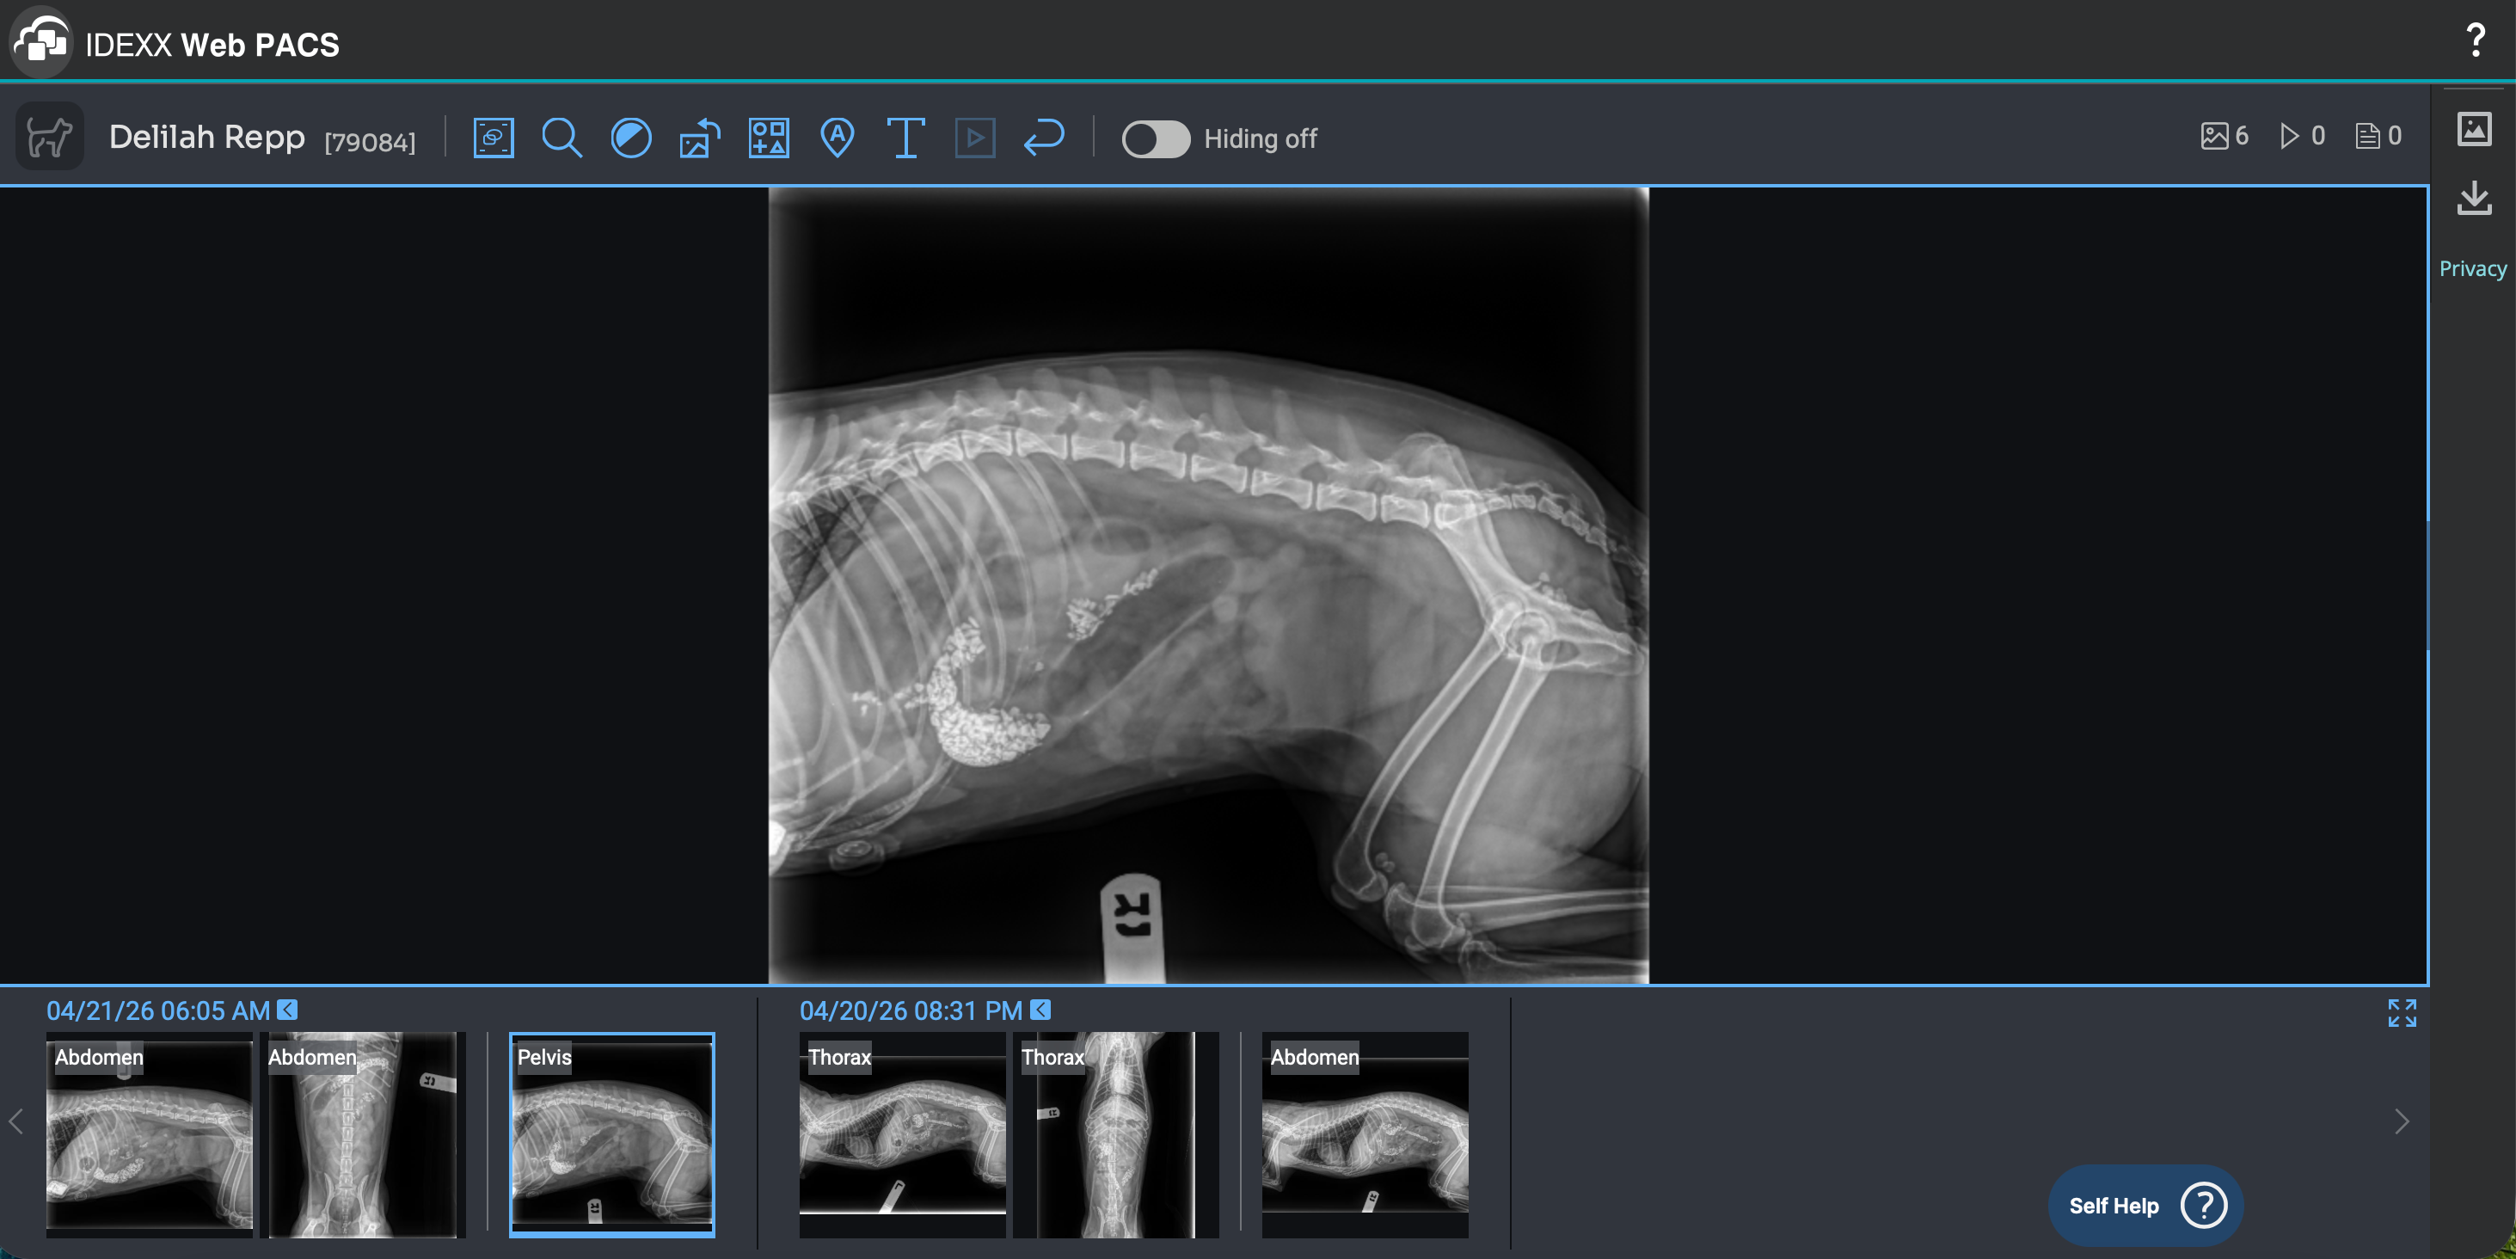
Task: Open the Privacy link
Action: click(2472, 268)
